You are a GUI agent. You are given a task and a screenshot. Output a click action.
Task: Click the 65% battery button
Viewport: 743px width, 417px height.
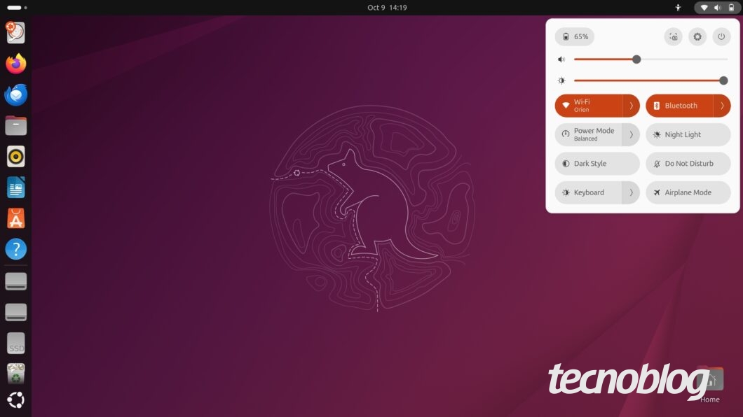(x=574, y=37)
